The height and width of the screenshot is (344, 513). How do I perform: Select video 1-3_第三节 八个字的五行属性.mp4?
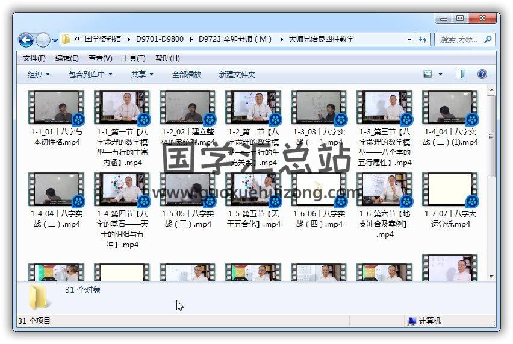click(385, 128)
